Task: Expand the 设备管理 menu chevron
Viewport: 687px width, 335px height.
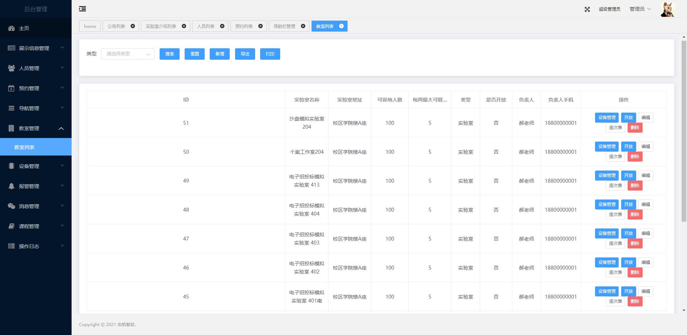Action: click(62, 166)
